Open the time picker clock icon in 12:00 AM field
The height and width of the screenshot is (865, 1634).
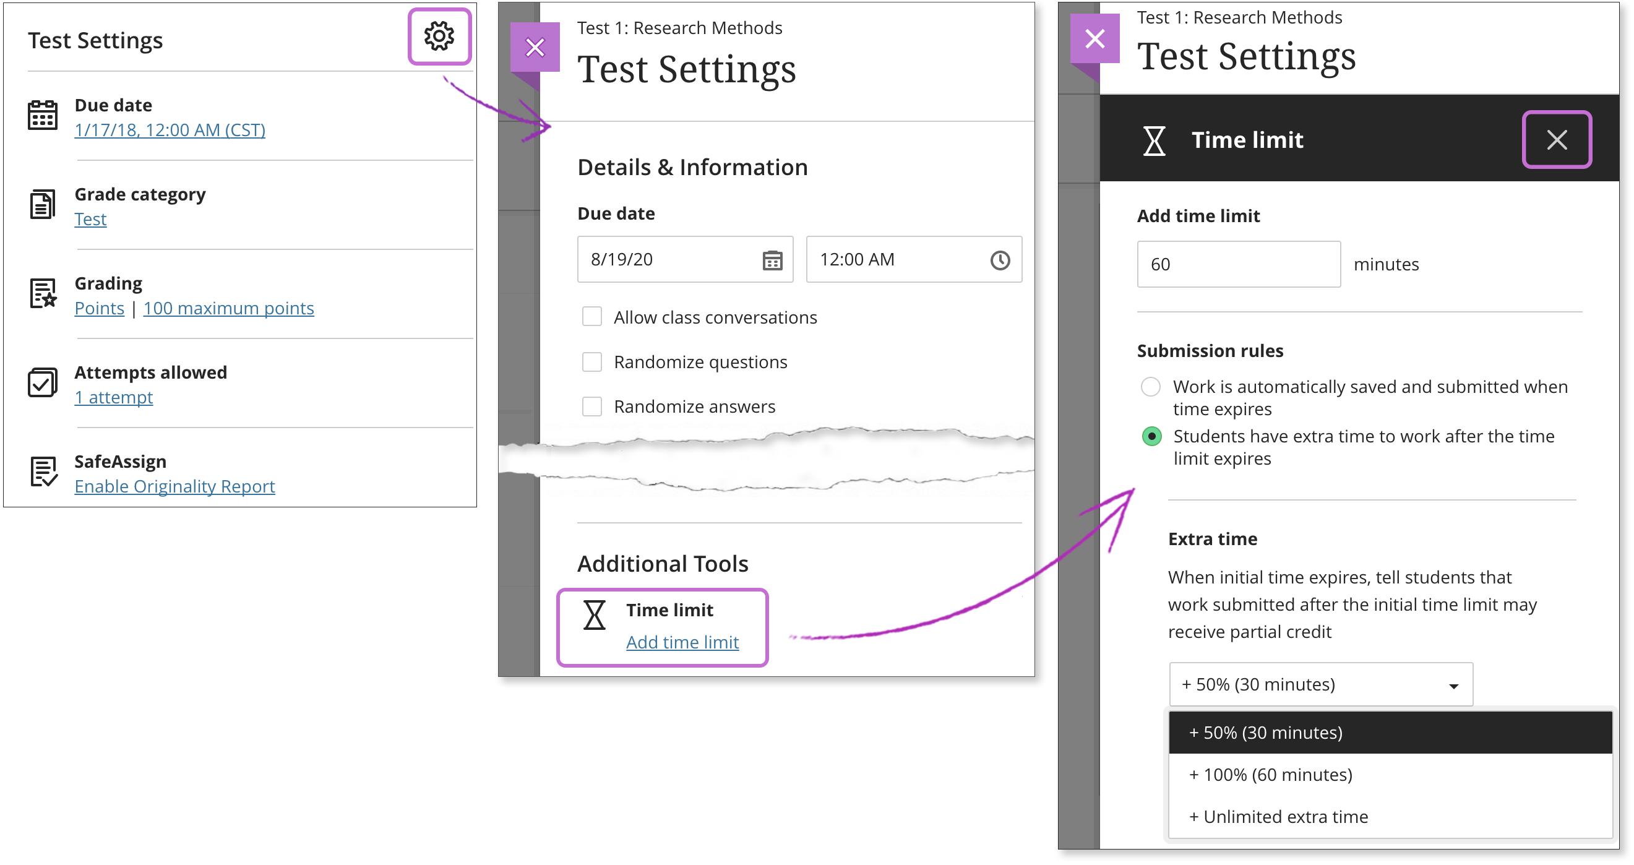click(x=1000, y=260)
